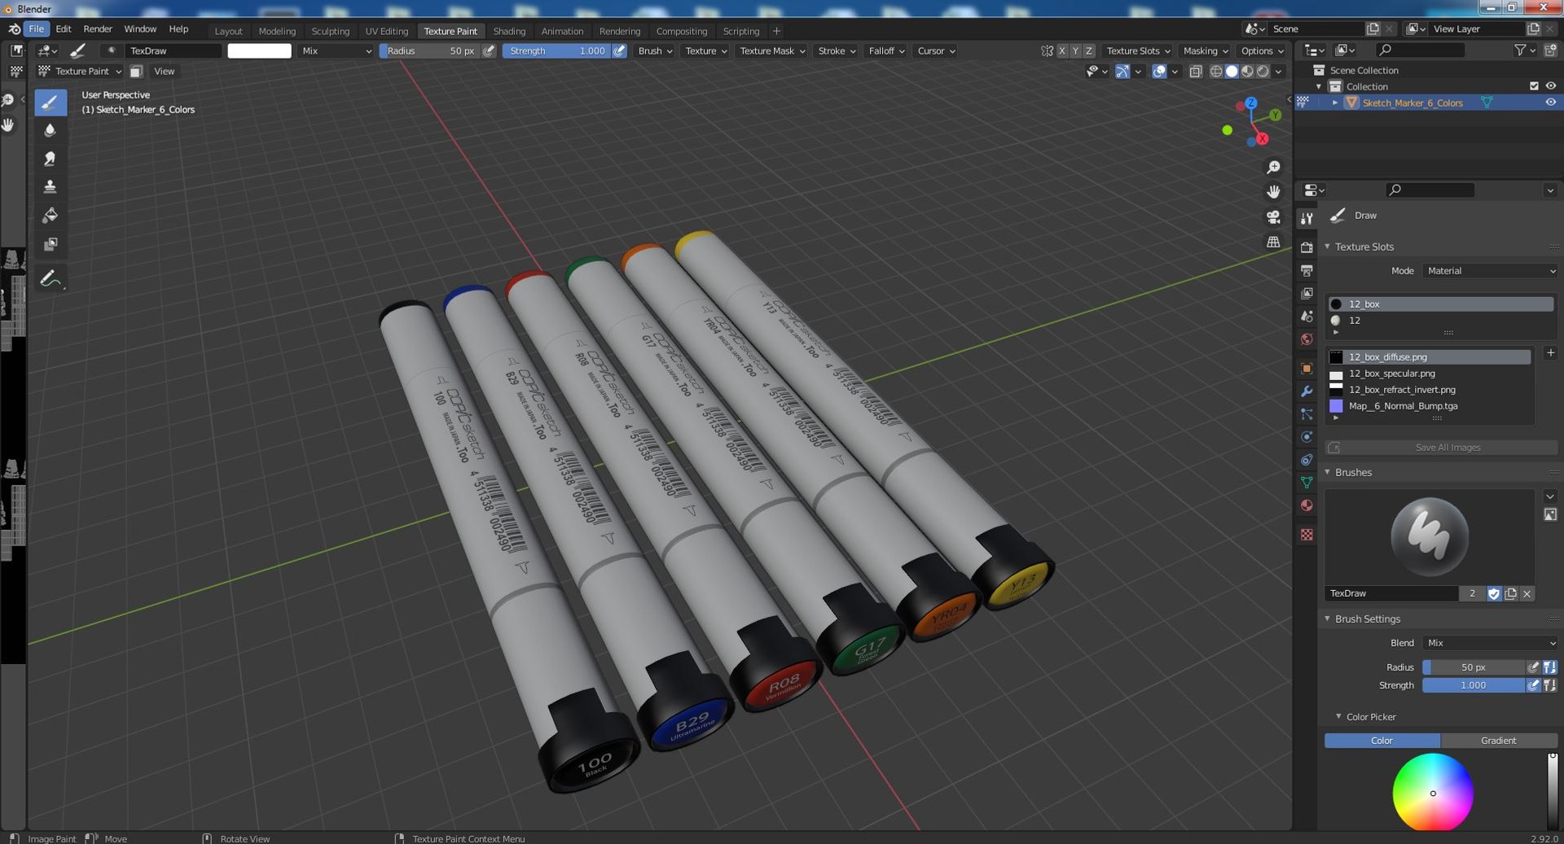Select the Smear tool
The image size is (1564, 844).
coord(51,159)
